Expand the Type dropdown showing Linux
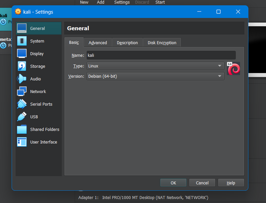266x203 pixels. [x=156, y=66]
